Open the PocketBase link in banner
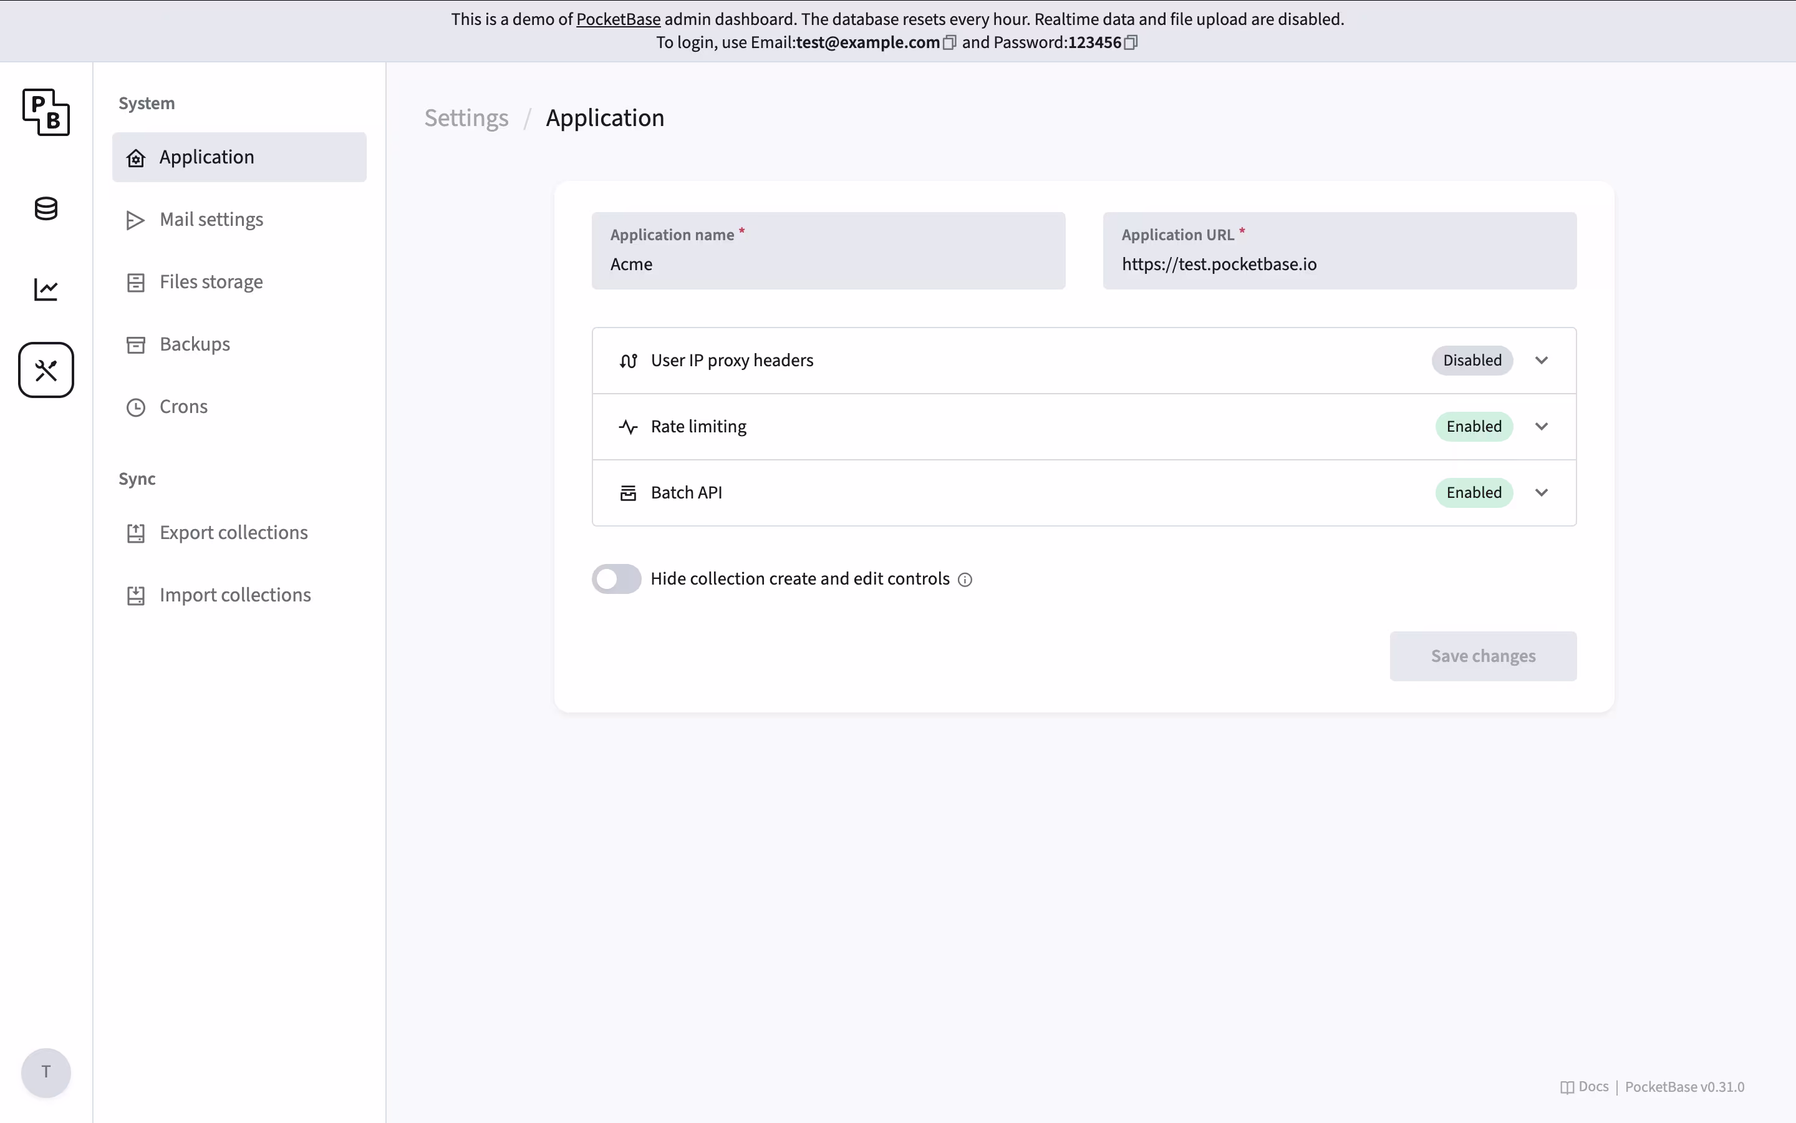1796x1123 pixels. pyautogui.click(x=617, y=19)
